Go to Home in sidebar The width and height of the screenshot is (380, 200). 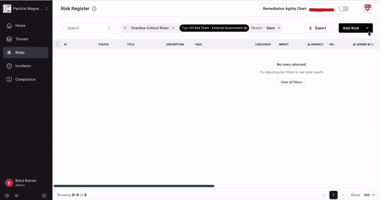point(26,26)
